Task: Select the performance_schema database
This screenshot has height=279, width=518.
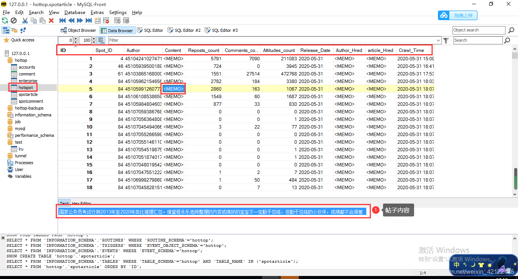Action: pos(31,135)
